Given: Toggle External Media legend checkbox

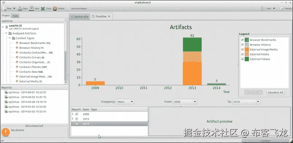Looking at the screenshot, I should [x=242, y=54].
